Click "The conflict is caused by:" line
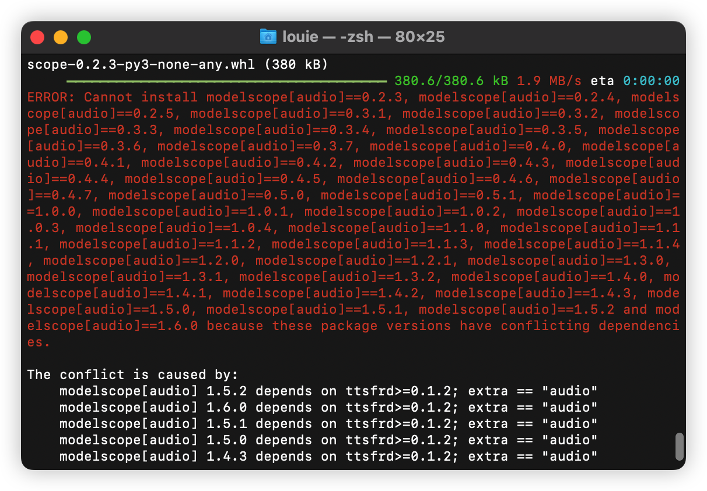707x491 pixels. 133,374
